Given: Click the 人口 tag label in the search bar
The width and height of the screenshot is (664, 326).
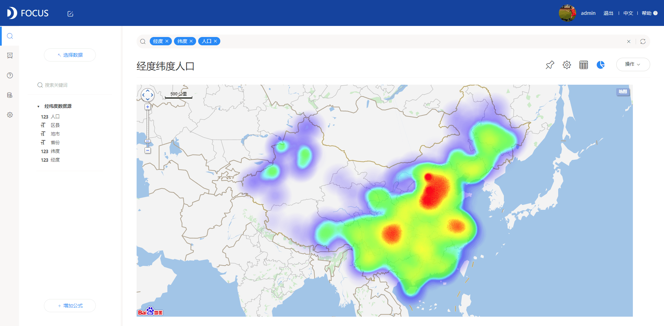Looking at the screenshot, I should pos(206,41).
